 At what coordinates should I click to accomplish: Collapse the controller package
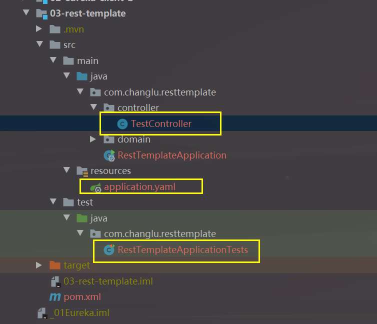click(x=93, y=107)
